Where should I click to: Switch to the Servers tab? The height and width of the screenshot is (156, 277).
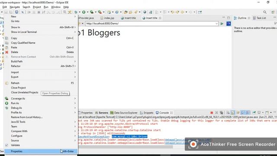102,113
